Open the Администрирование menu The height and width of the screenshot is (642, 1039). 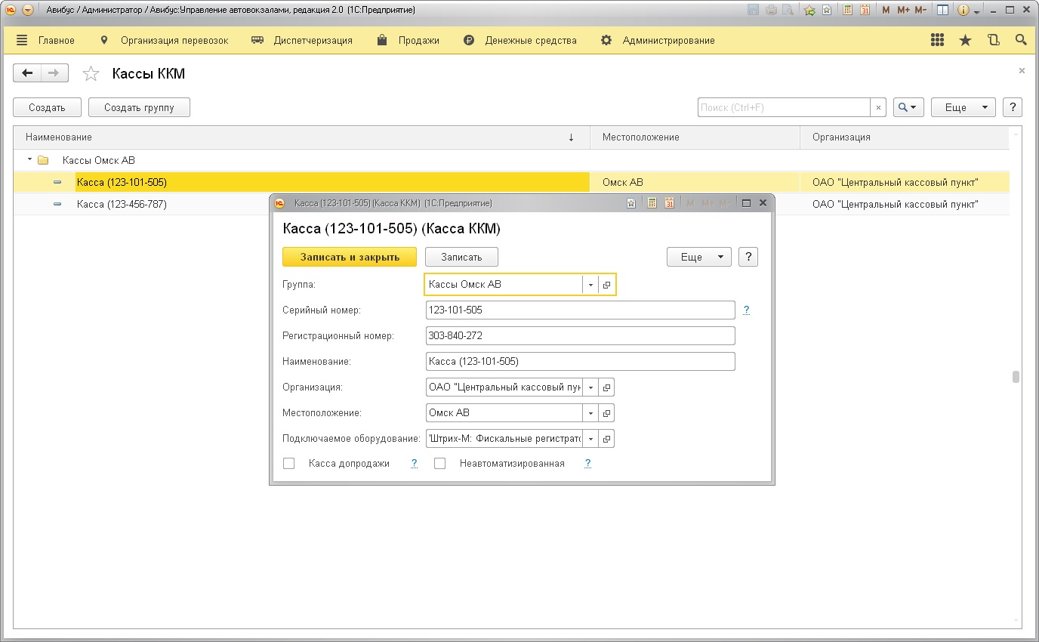(x=658, y=41)
